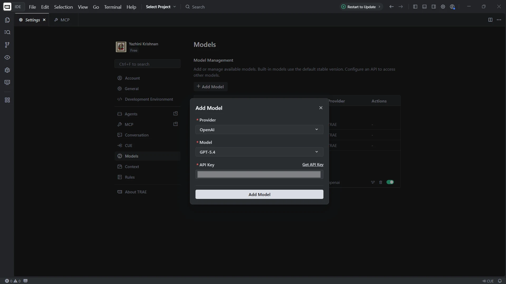Image resolution: width=506 pixels, height=284 pixels.
Task: Open the account profile icon in title bar
Action: tap(452, 7)
